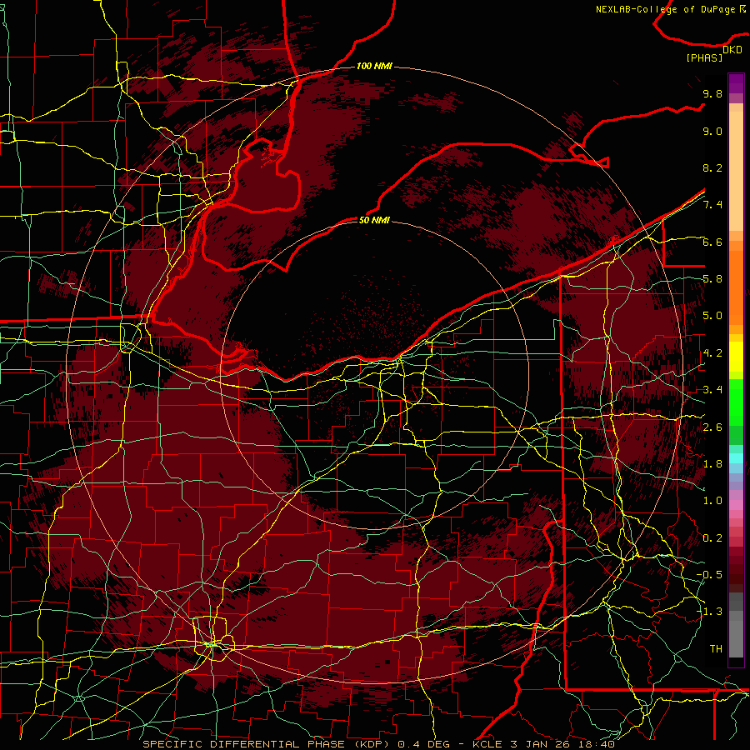
Task: Click the 50 NMI range ring label
Action: coord(374,220)
